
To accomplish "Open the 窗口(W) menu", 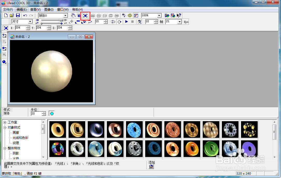I will [63, 10].
